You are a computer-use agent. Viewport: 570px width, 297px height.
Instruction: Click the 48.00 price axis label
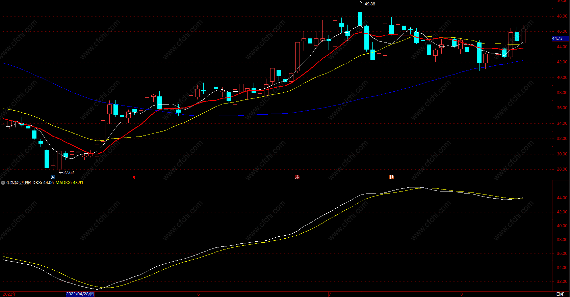pos(562,16)
